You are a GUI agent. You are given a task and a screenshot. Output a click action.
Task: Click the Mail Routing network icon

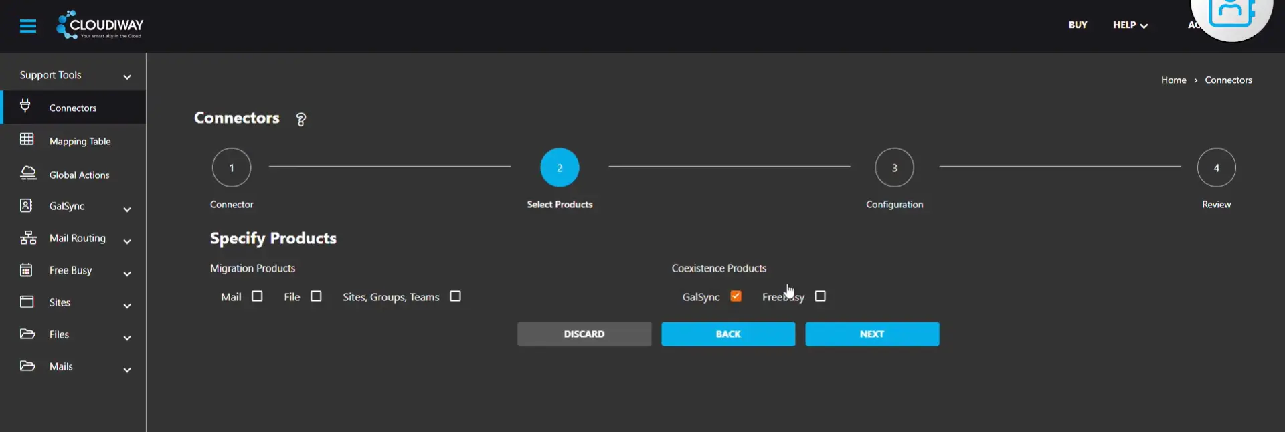28,237
